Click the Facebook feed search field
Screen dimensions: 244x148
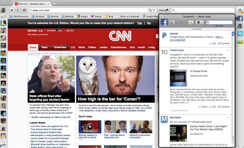pyautogui.click(x=221, y=22)
